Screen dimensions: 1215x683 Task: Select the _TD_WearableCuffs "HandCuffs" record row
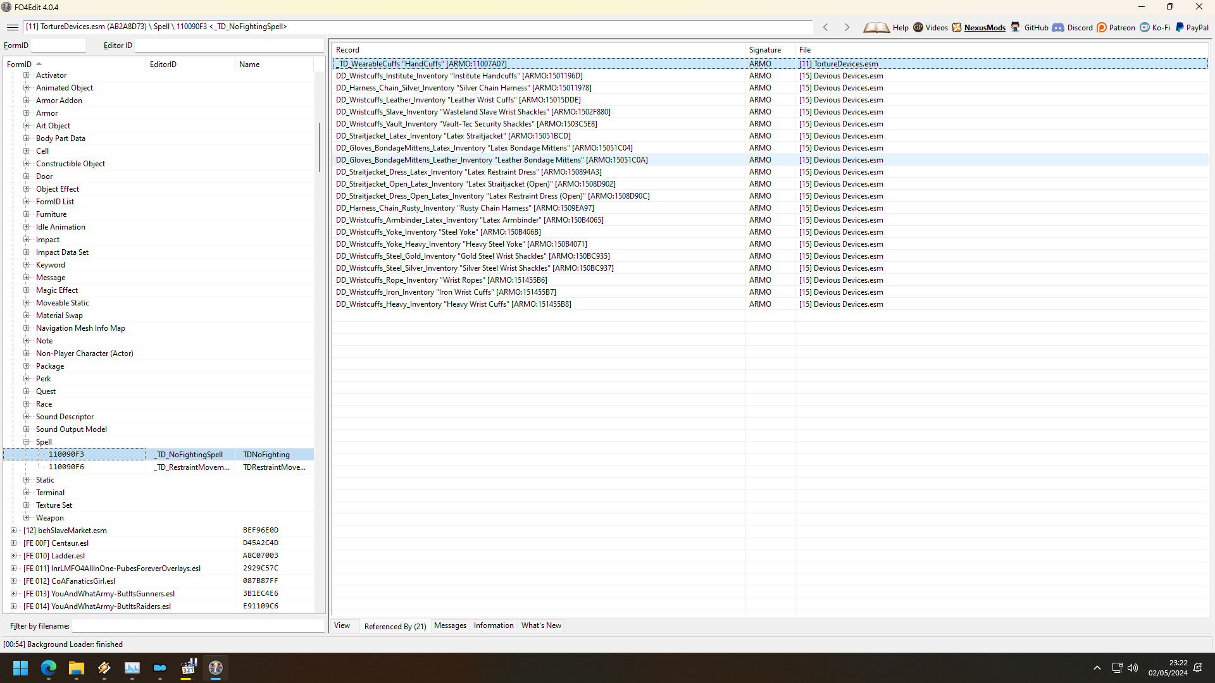click(769, 63)
